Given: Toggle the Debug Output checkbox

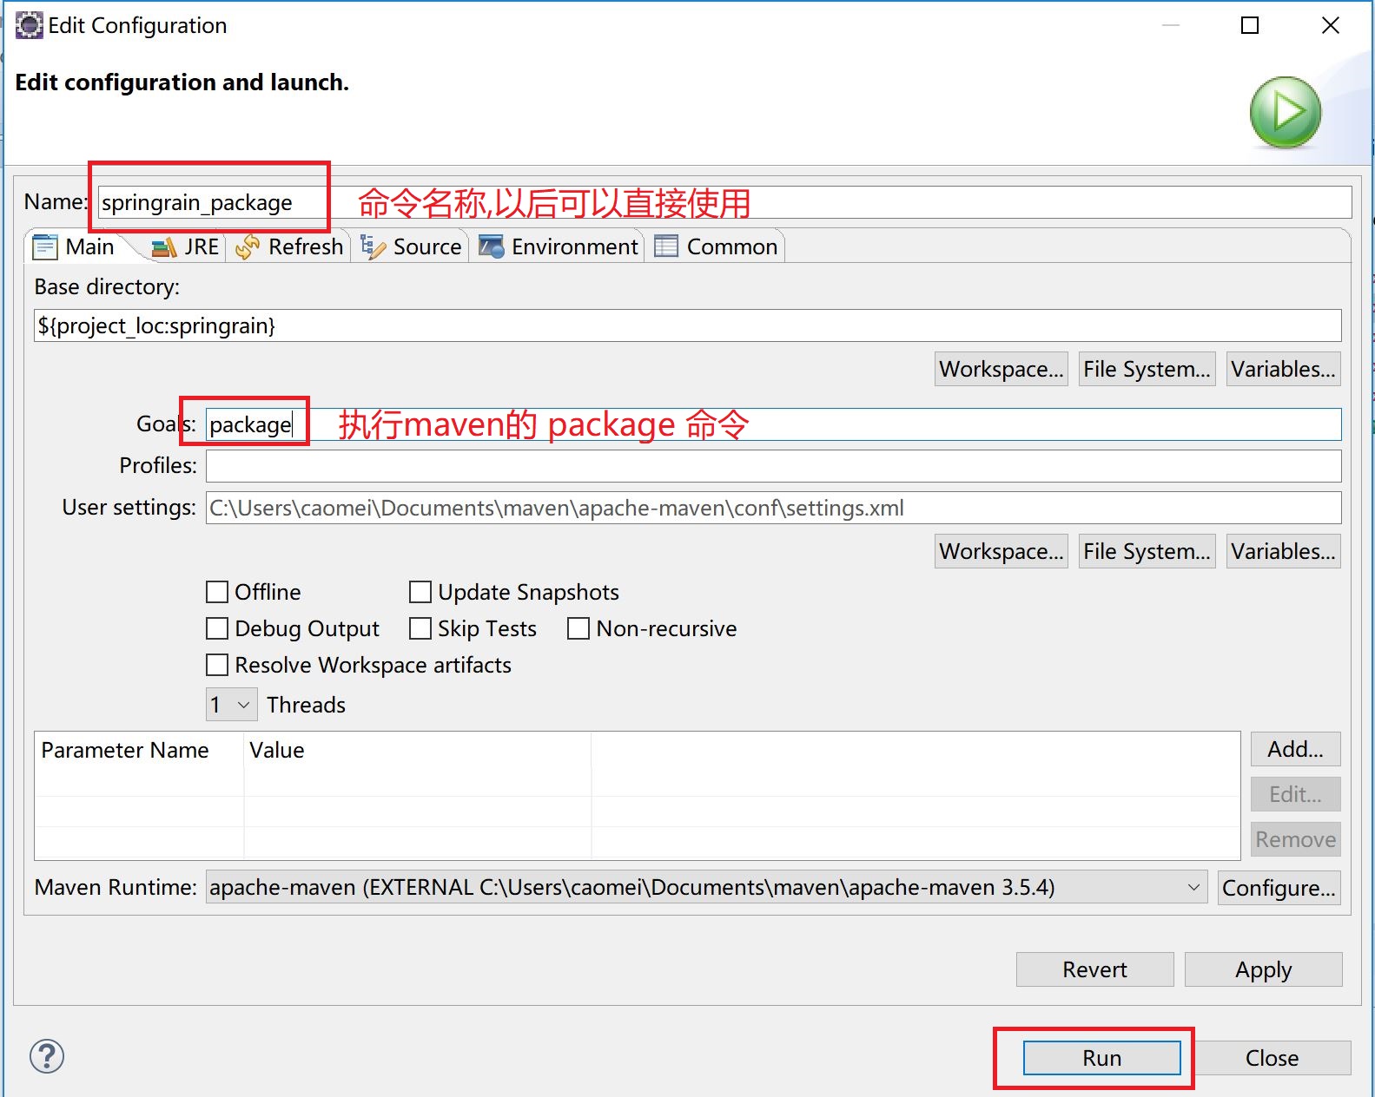Looking at the screenshot, I should 217,628.
